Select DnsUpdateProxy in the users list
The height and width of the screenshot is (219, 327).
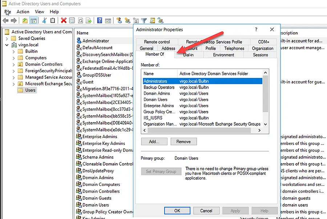pyautogui.click(x=98, y=171)
